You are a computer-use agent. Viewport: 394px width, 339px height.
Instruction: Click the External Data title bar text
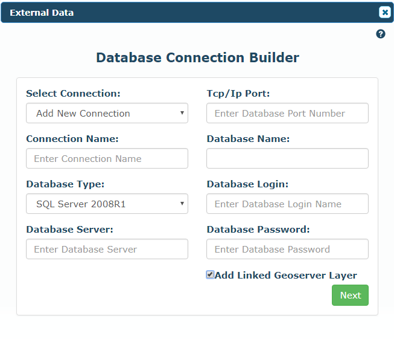click(x=42, y=13)
